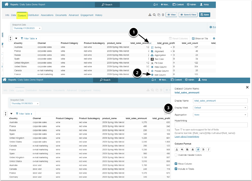Screen dimensions: 252x181
Task: Open notifications bell showing 8
Action: (156, 5)
